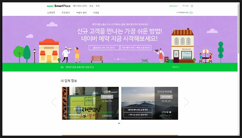The height and width of the screenshot is (138, 242).
Task: Click 광고 시작하기 button on 38정빵 card
Action: 78,109
